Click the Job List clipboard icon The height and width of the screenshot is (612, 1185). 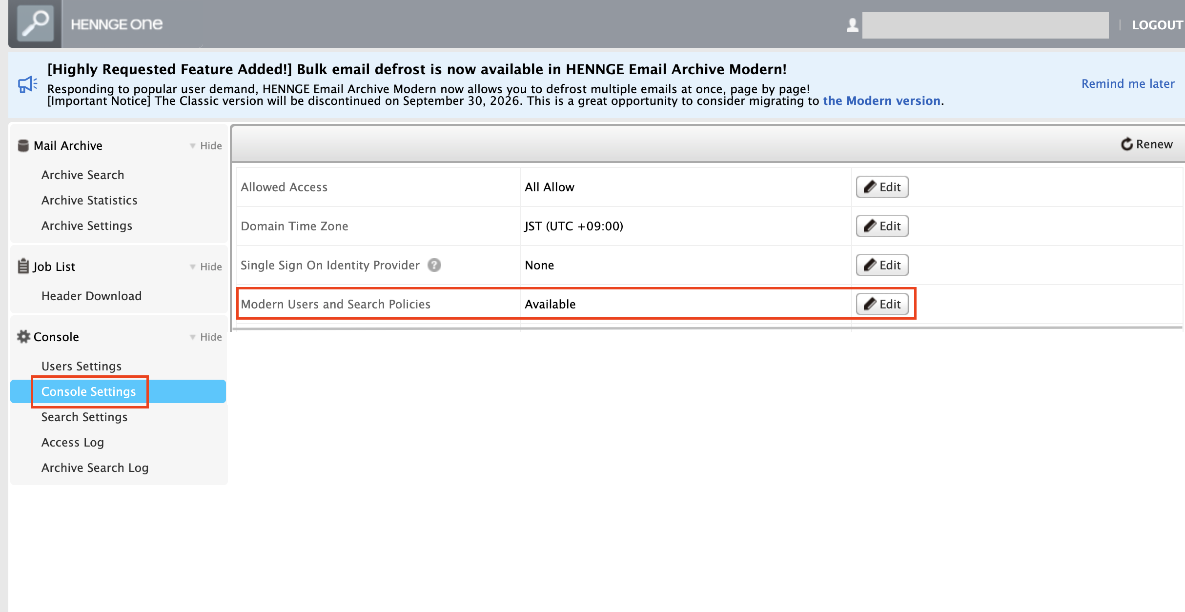(23, 266)
